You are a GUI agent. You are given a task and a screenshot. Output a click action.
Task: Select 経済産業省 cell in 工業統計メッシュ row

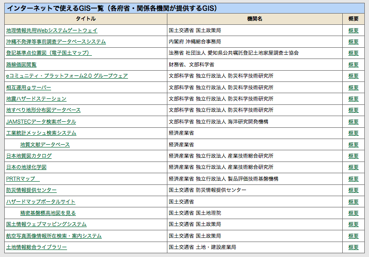(255, 133)
